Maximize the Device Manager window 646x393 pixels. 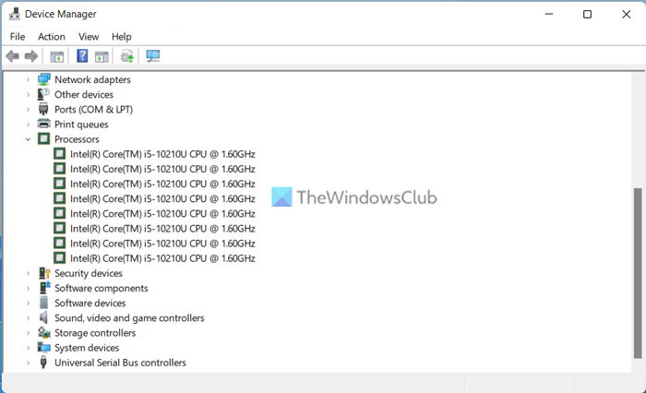(x=588, y=14)
